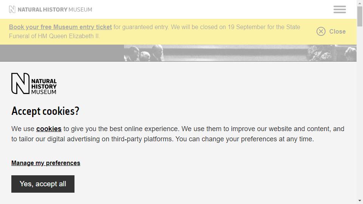Click the small N logo in page header
The height and width of the screenshot is (204, 363).
click(12, 9)
